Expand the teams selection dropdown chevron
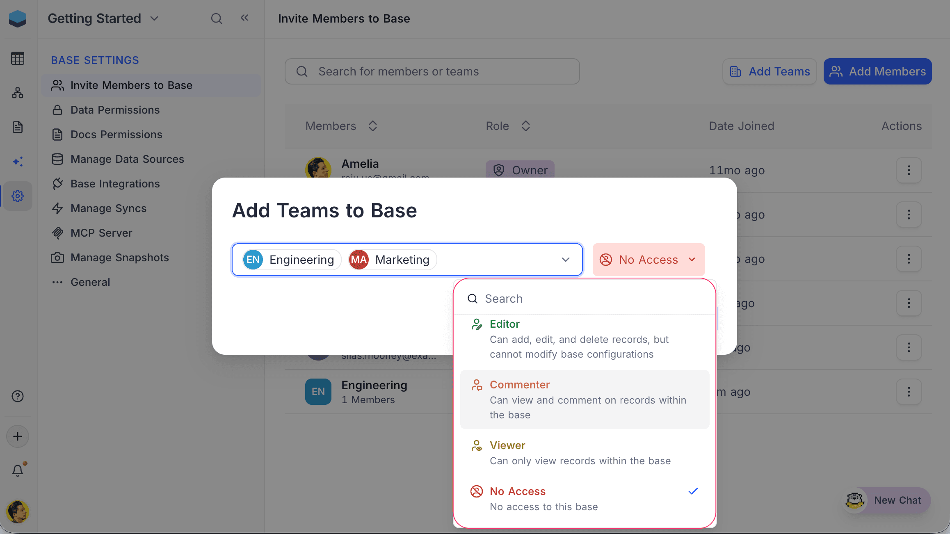Image resolution: width=950 pixels, height=534 pixels. 565,260
